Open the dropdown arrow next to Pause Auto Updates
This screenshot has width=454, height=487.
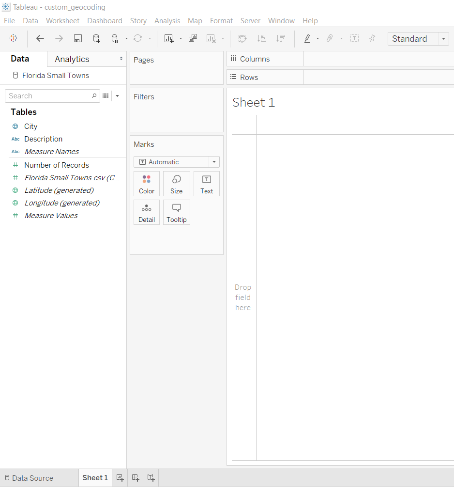126,38
